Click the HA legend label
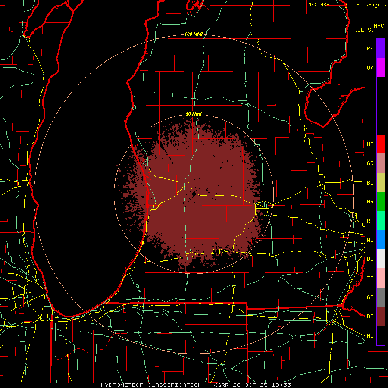 coord(370,144)
